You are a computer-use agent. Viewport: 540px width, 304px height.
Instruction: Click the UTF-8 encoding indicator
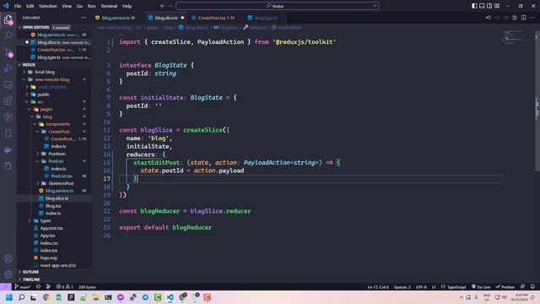coord(421,287)
